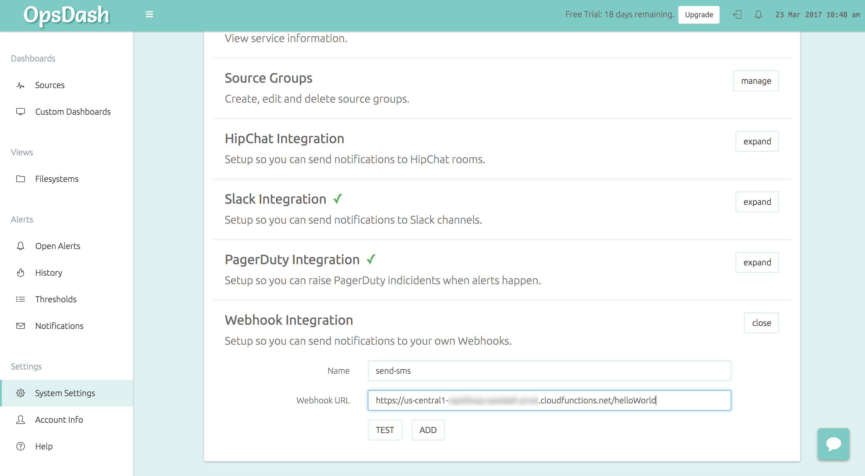Click TEST webhook button
This screenshot has height=476, width=865.
pos(385,430)
